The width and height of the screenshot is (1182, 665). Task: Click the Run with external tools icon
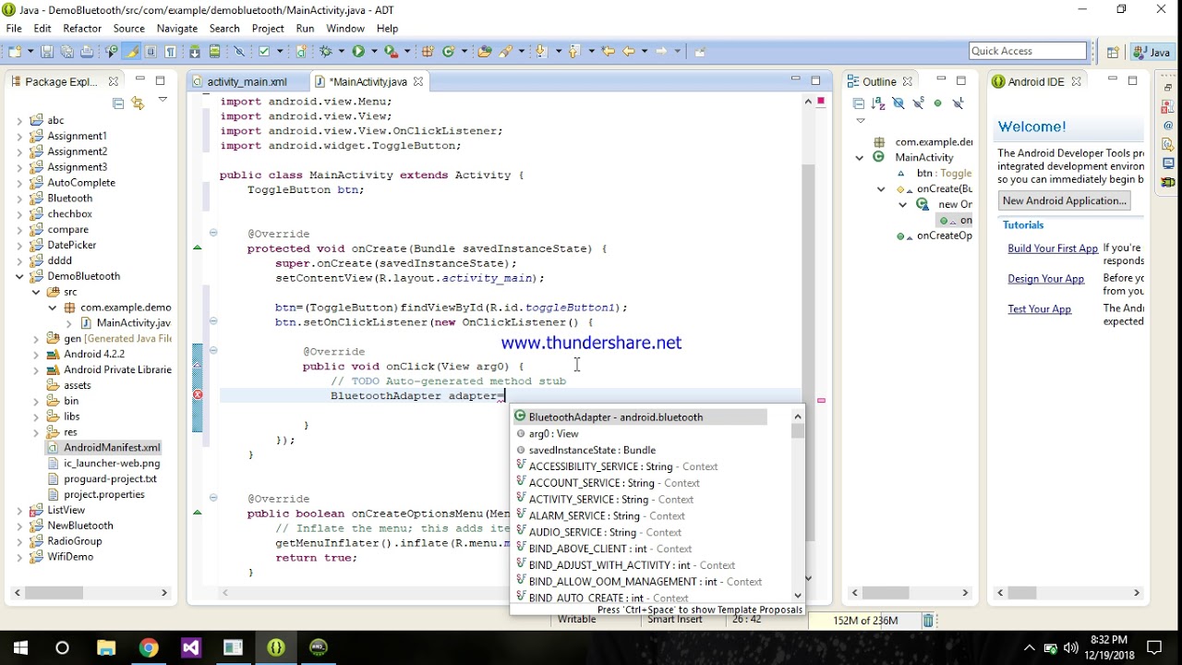coord(391,52)
